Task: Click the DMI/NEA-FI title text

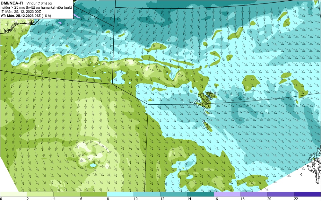Action: tap(12, 3)
